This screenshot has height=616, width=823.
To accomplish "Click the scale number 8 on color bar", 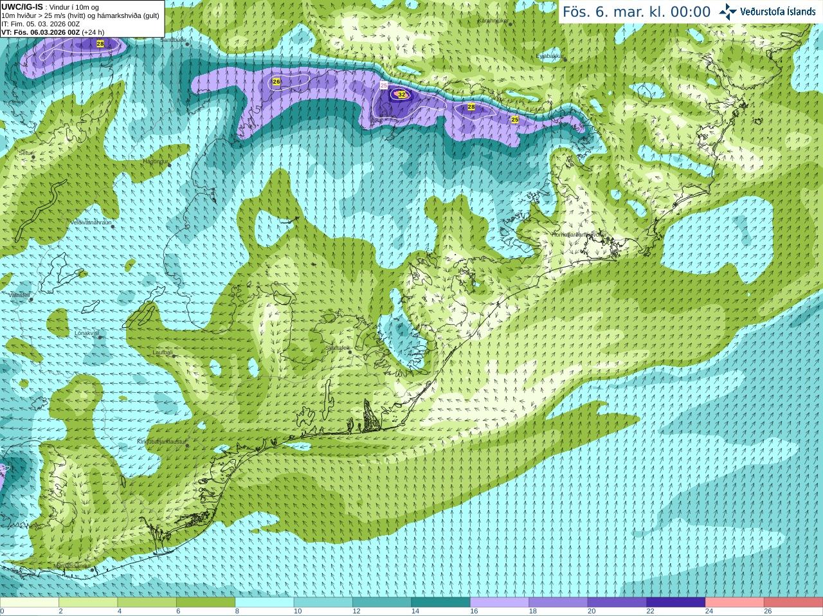I will [237, 611].
